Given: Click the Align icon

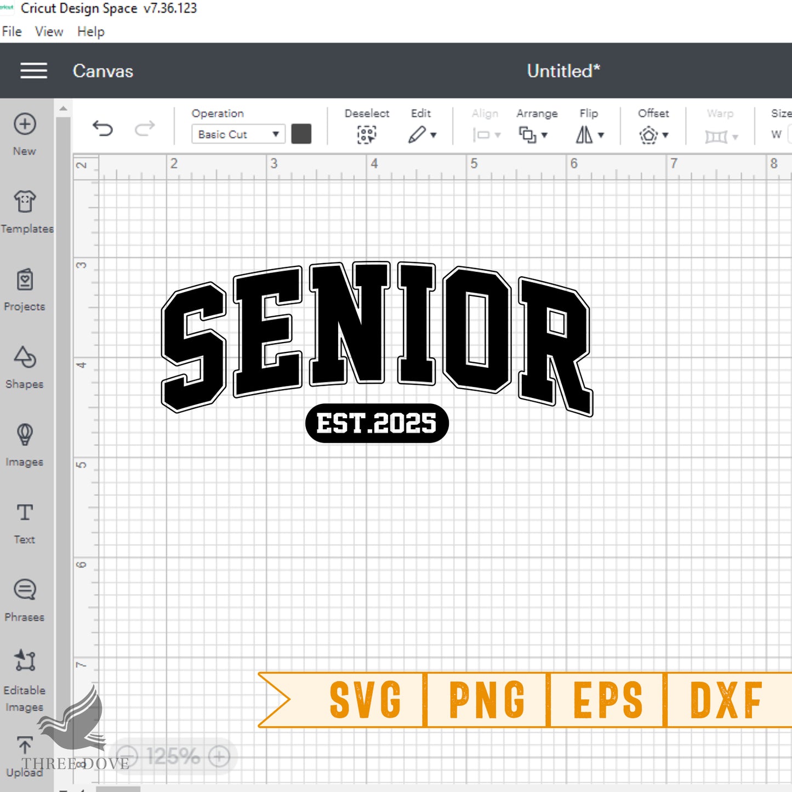Looking at the screenshot, I should click(481, 135).
